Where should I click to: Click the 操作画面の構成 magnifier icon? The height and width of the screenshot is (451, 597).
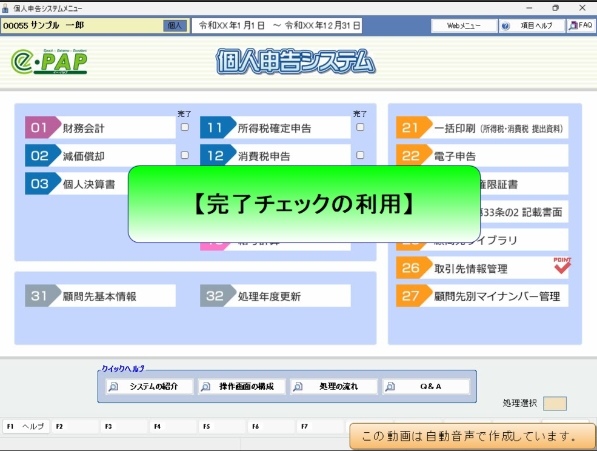click(205, 387)
